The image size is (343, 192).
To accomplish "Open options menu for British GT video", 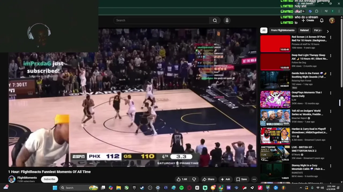I will [x=330, y=147].
